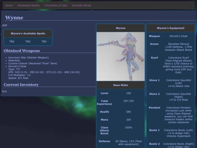Select the Mana value 200

click(128, 120)
